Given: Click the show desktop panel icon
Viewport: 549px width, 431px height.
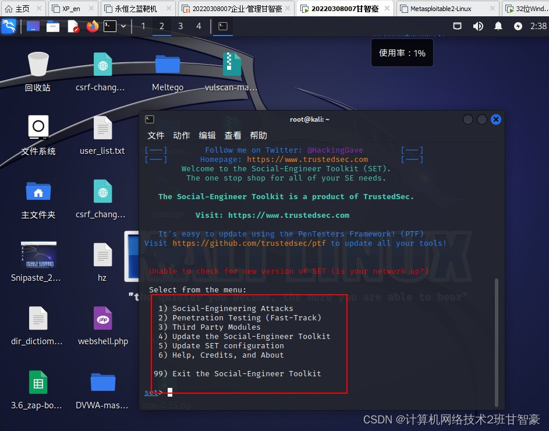Looking at the screenshot, I should 33,26.
